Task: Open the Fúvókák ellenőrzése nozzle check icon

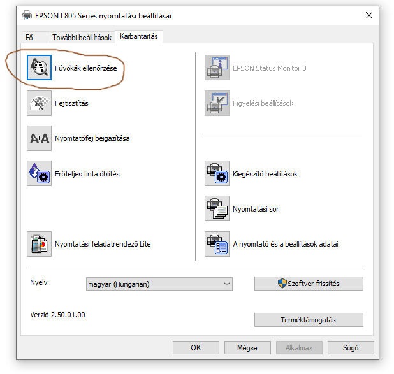Action: pyautogui.click(x=39, y=68)
